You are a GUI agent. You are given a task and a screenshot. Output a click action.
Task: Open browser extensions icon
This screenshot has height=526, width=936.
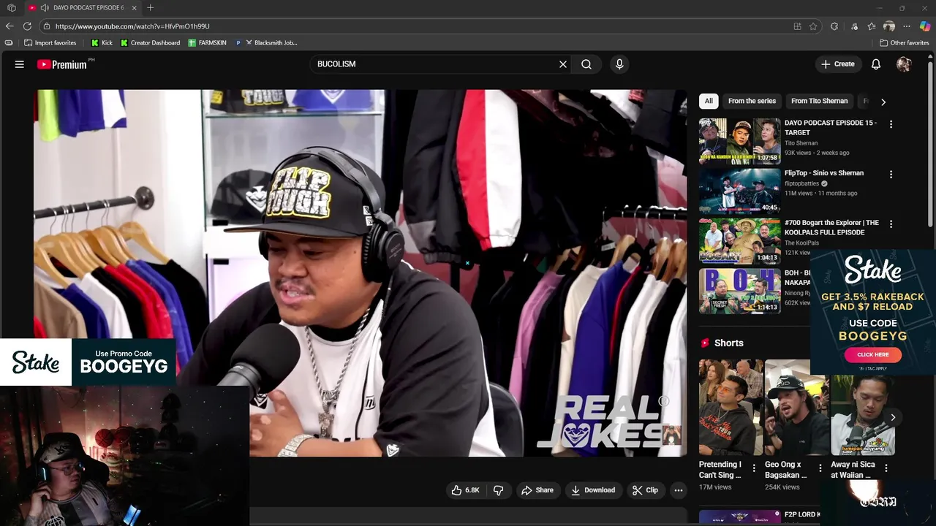pos(834,26)
